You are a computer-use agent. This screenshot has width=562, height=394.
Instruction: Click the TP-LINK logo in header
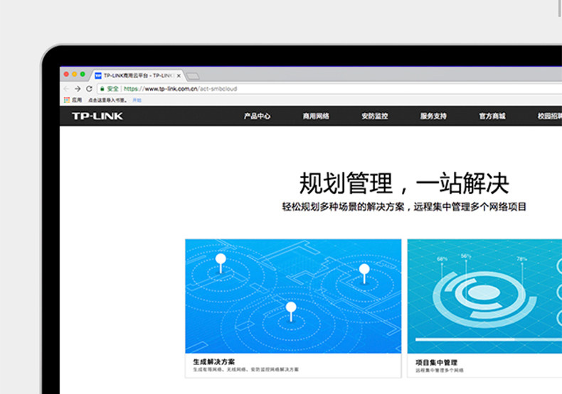97,116
